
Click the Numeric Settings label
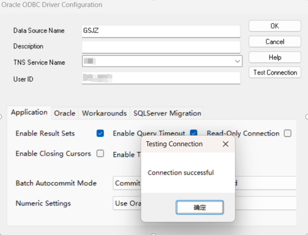click(43, 203)
